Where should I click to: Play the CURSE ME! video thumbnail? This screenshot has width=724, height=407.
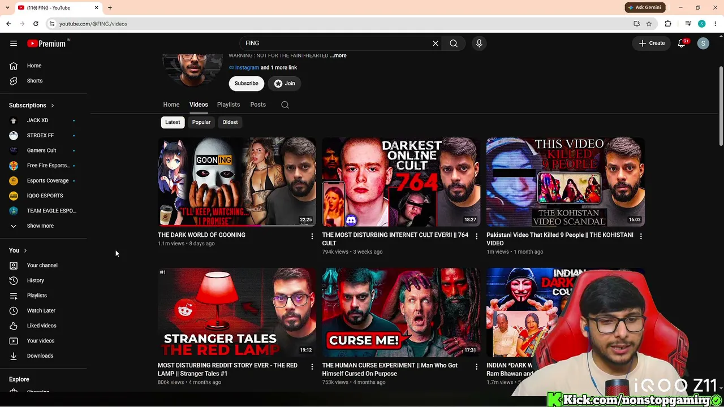[x=402, y=313]
